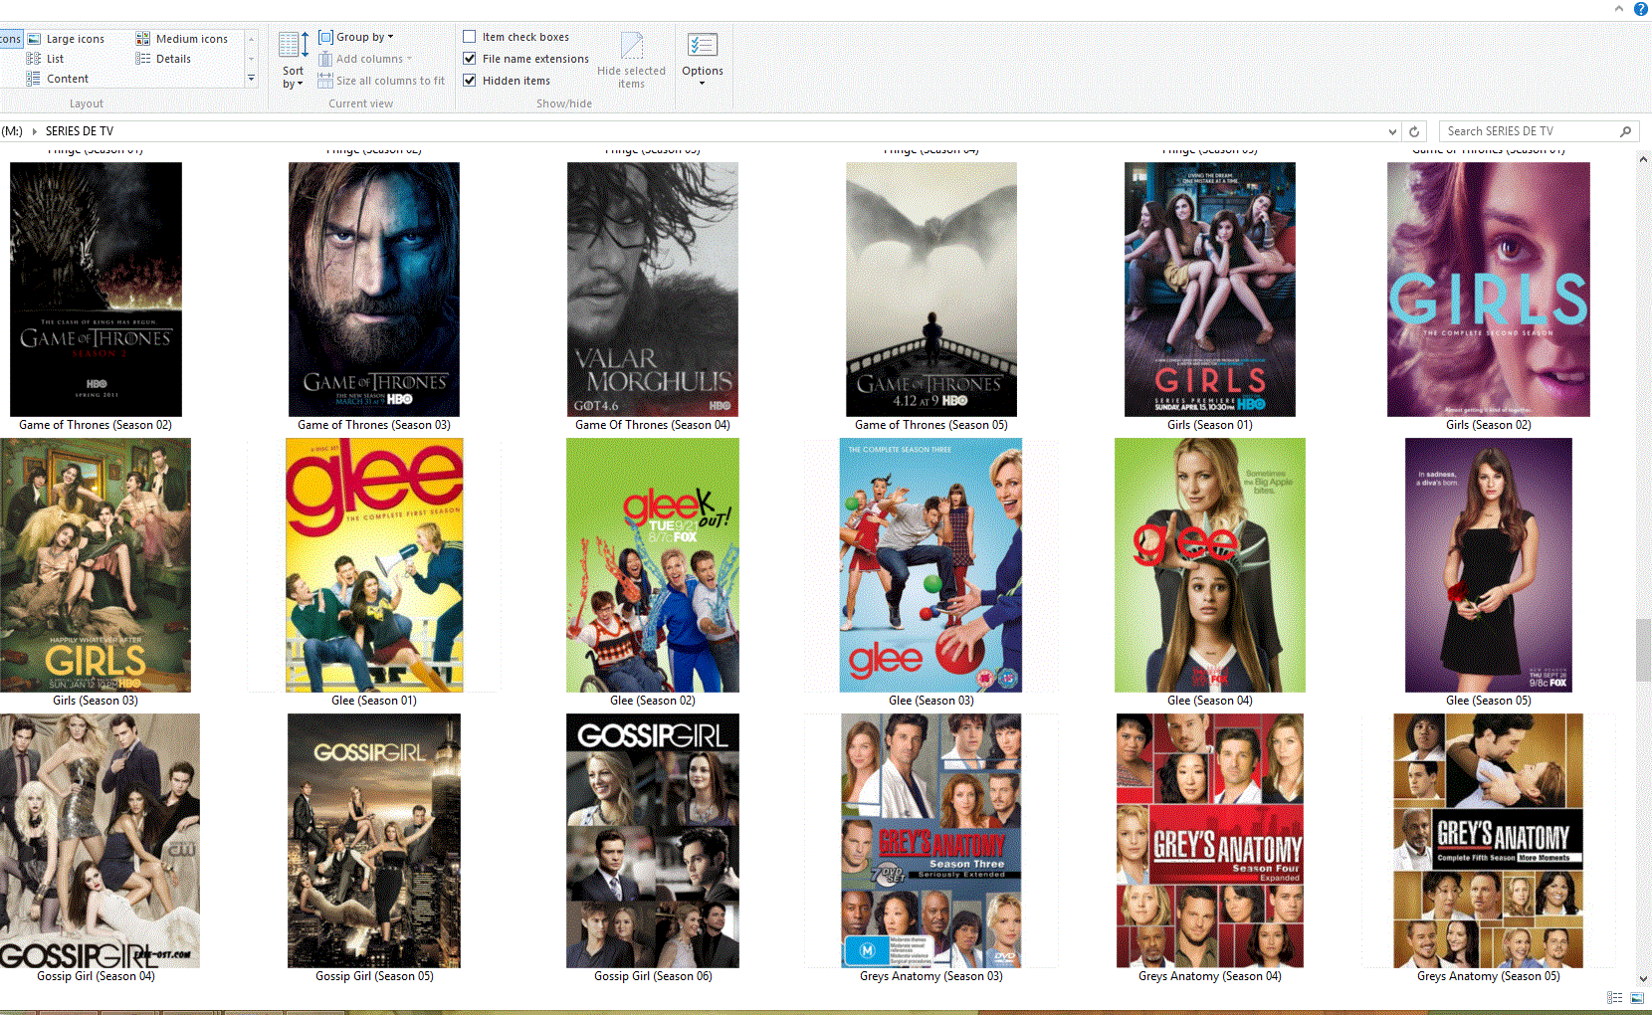Select the Gossip Girl Season 05 poster
Image resolution: width=1652 pixels, height=1015 pixels.
tap(374, 841)
